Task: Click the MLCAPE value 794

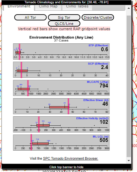Action: pos(104,86)
